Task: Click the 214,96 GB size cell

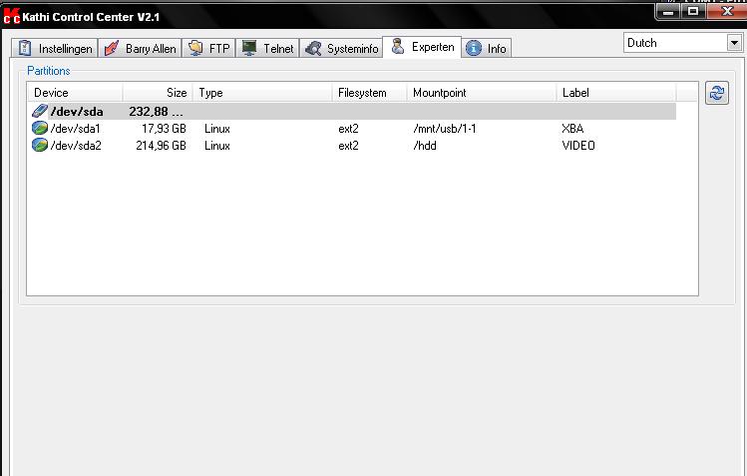Action: 161,146
